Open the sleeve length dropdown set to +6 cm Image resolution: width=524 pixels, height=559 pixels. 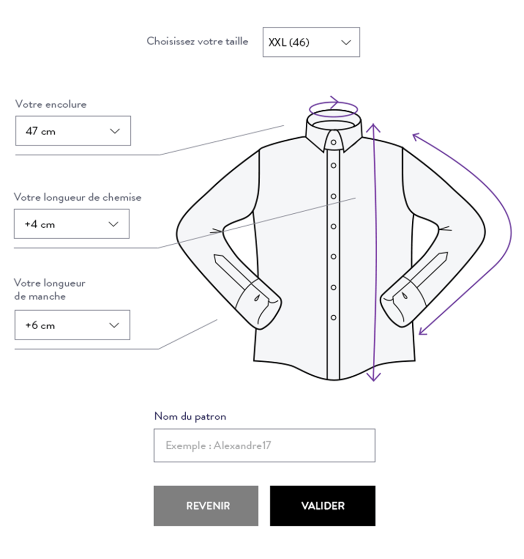(72, 325)
